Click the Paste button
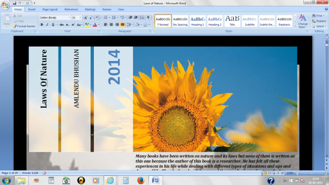Image resolution: width=329 pixels, height=185 pixels. [x=7, y=21]
